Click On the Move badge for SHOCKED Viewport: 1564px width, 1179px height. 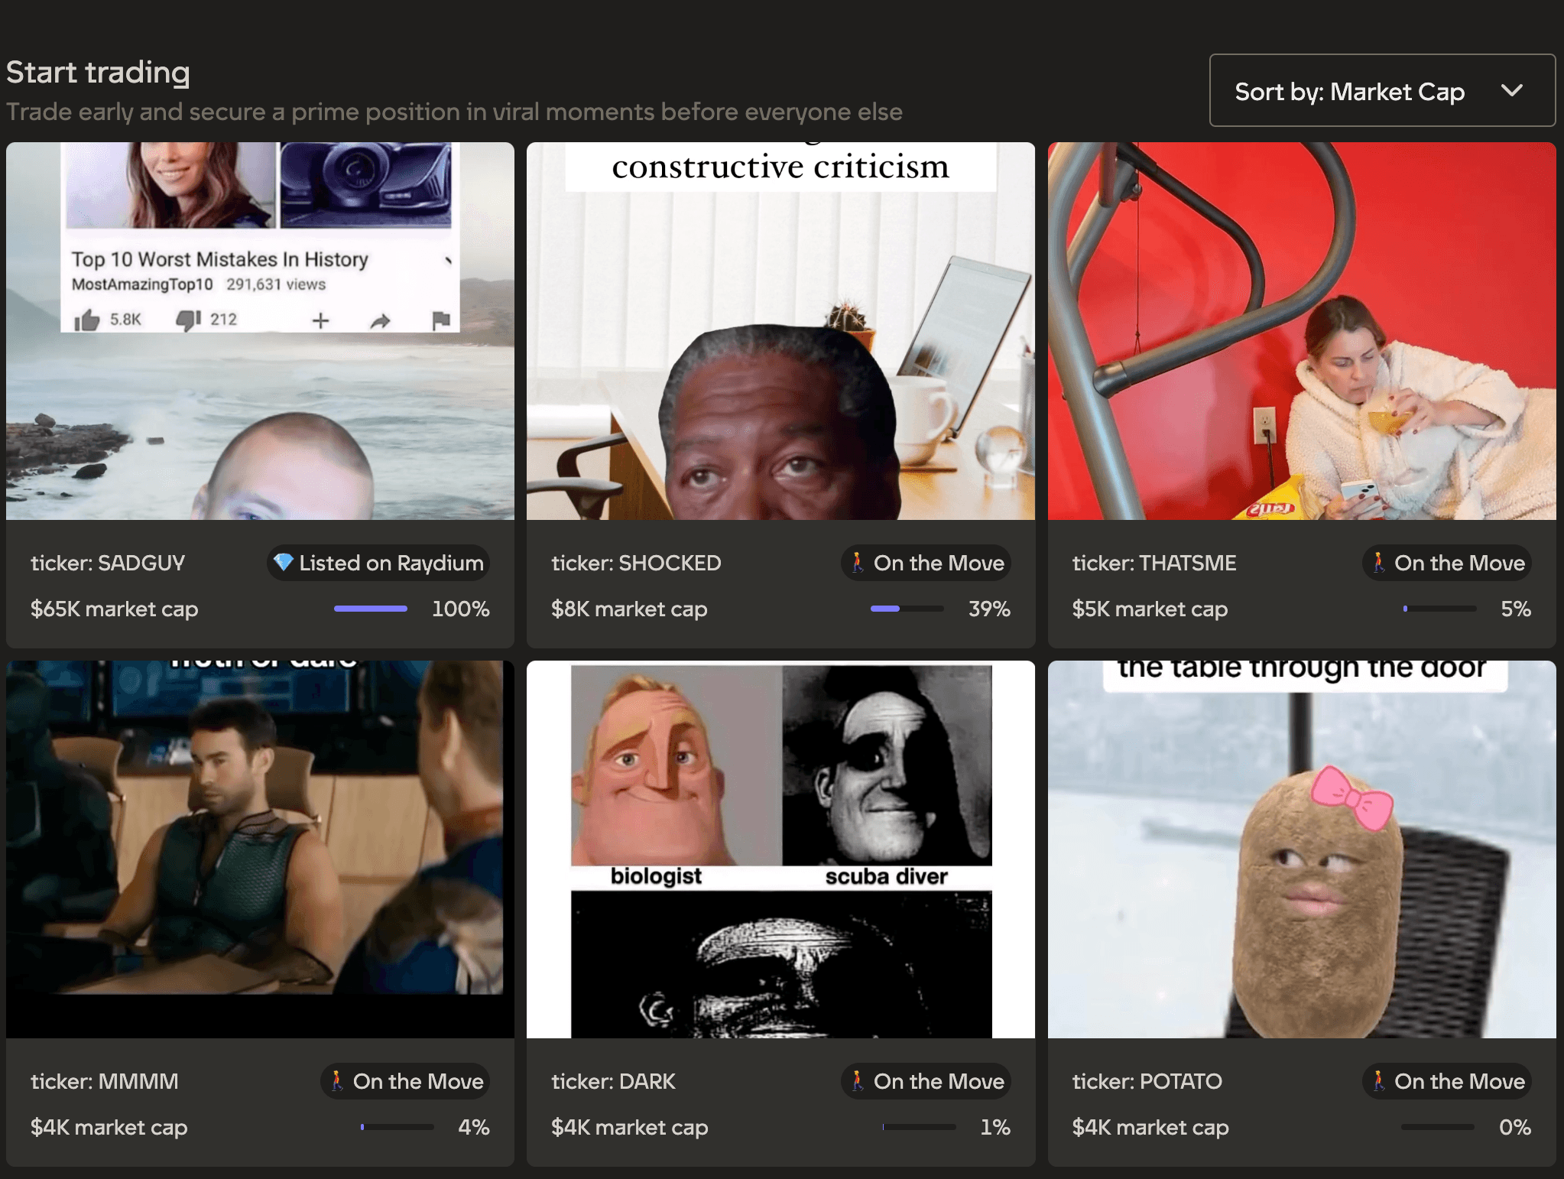(x=926, y=563)
